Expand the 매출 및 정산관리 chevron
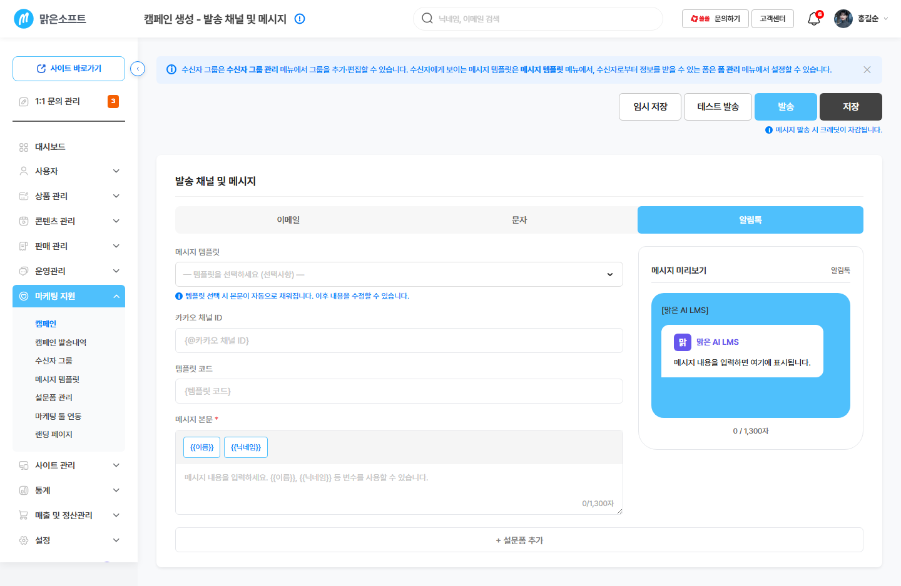901x586 pixels. (x=116, y=515)
